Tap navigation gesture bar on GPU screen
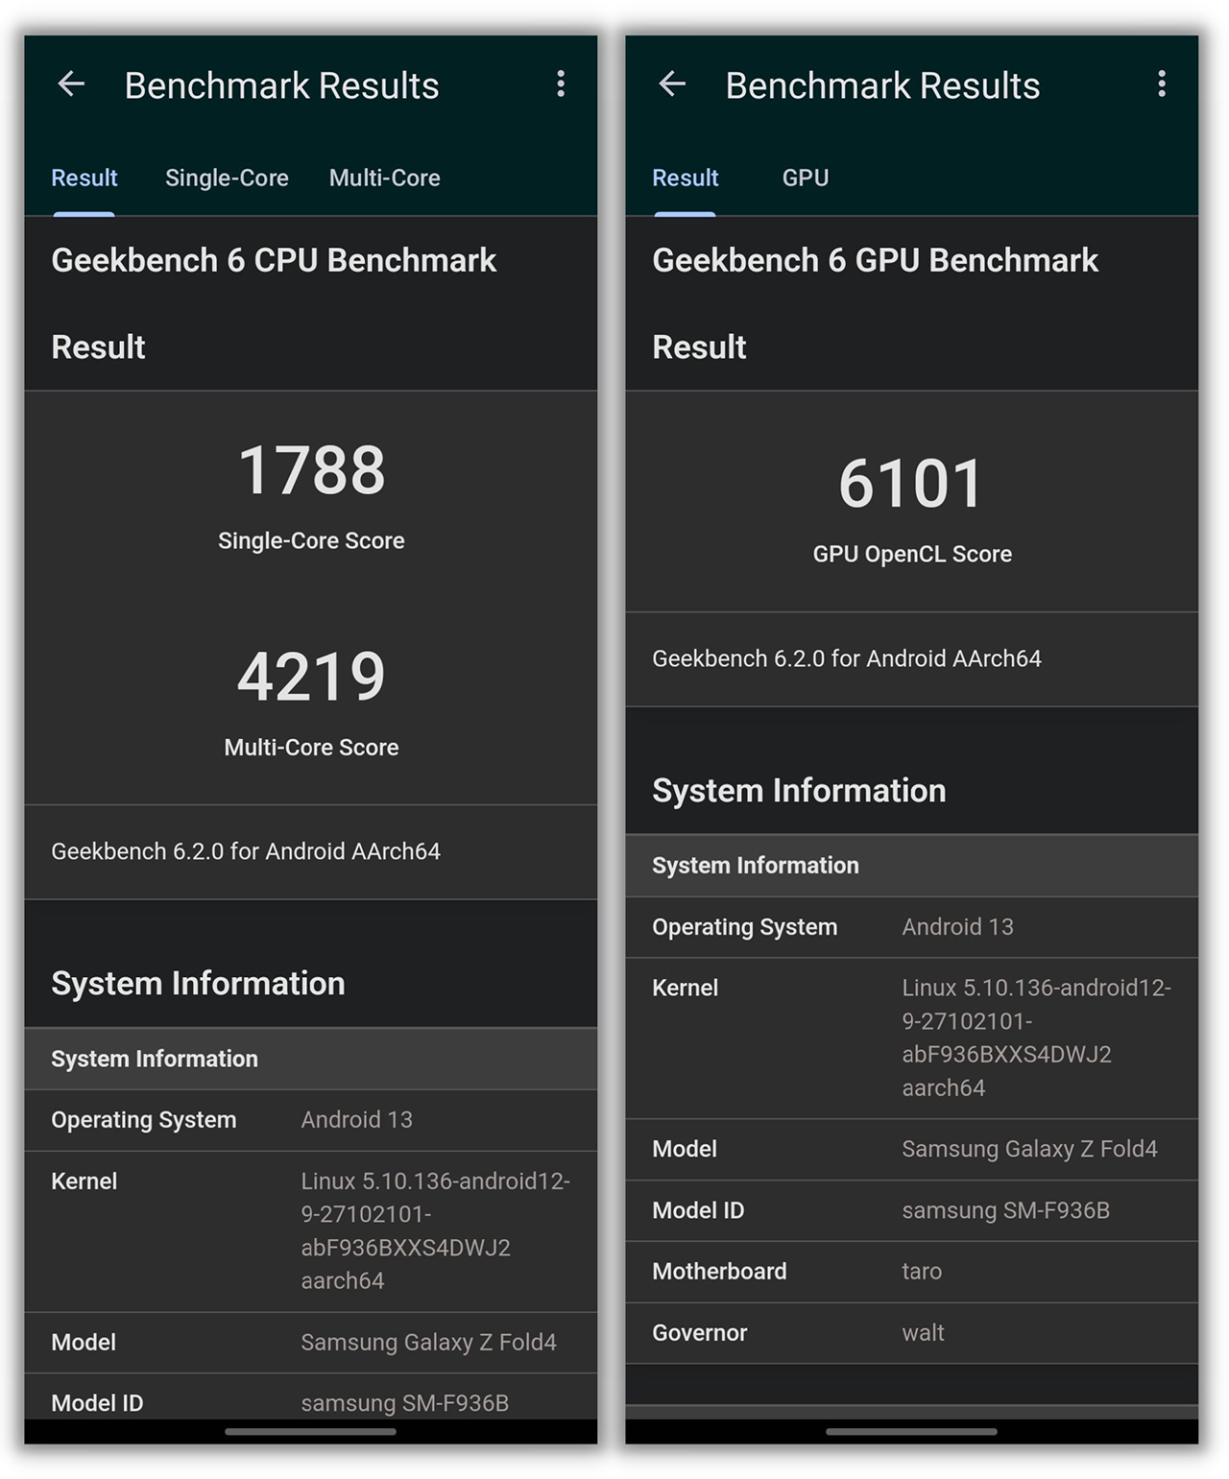 (911, 1431)
